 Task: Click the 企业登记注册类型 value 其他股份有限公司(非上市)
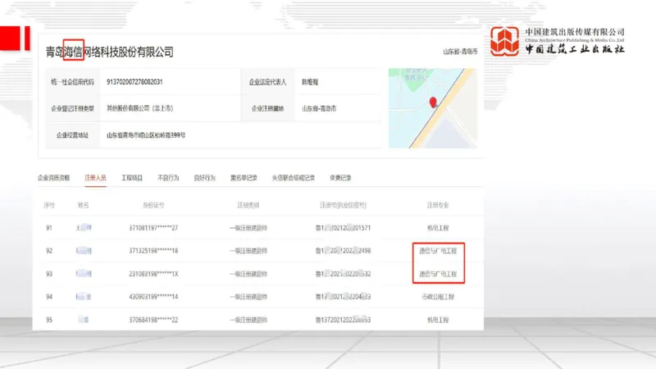(139, 108)
